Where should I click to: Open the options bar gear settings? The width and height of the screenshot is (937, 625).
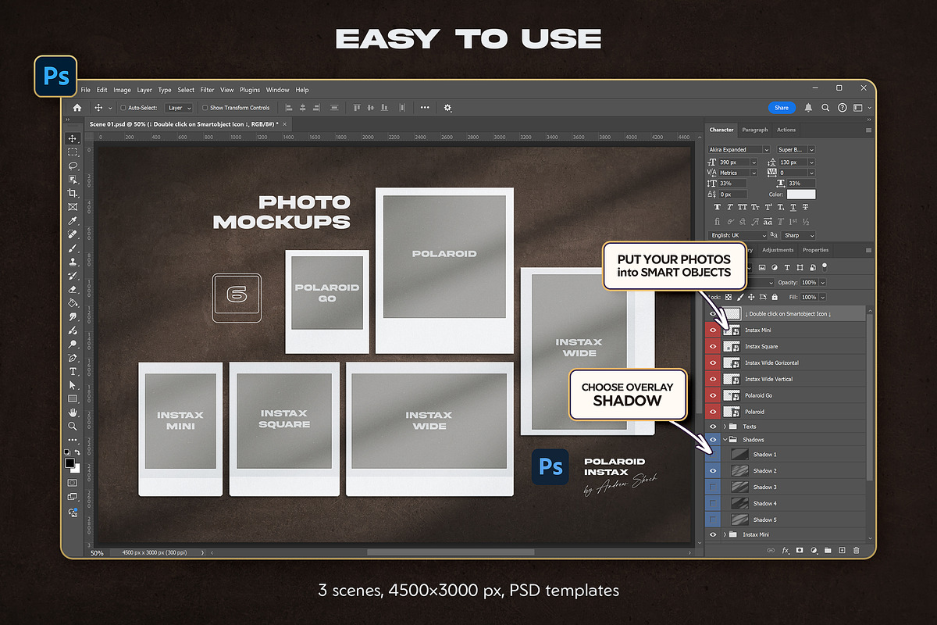pos(447,108)
